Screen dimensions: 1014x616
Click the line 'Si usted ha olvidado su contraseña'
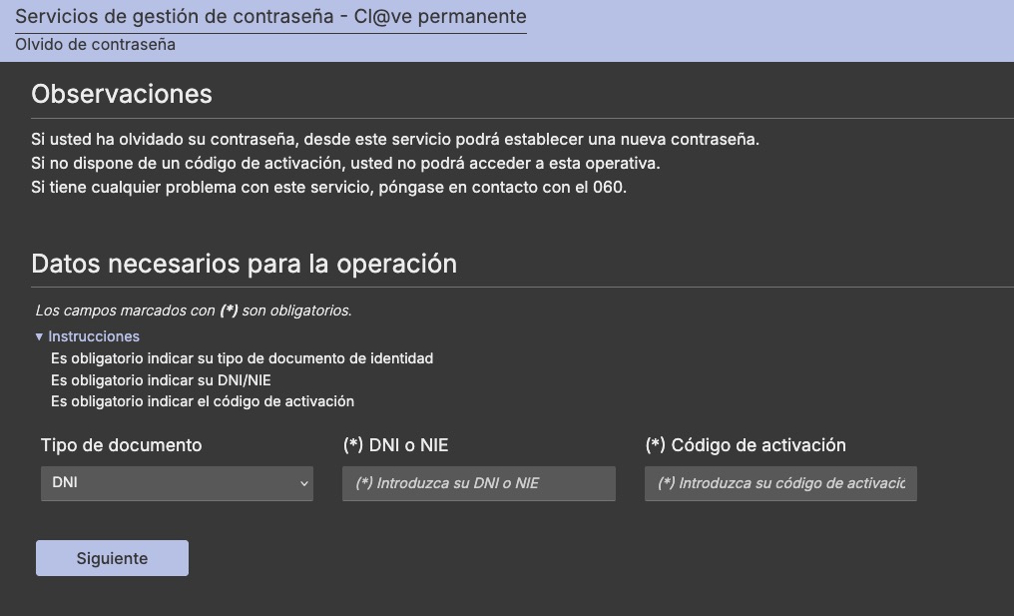pyautogui.click(x=395, y=139)
